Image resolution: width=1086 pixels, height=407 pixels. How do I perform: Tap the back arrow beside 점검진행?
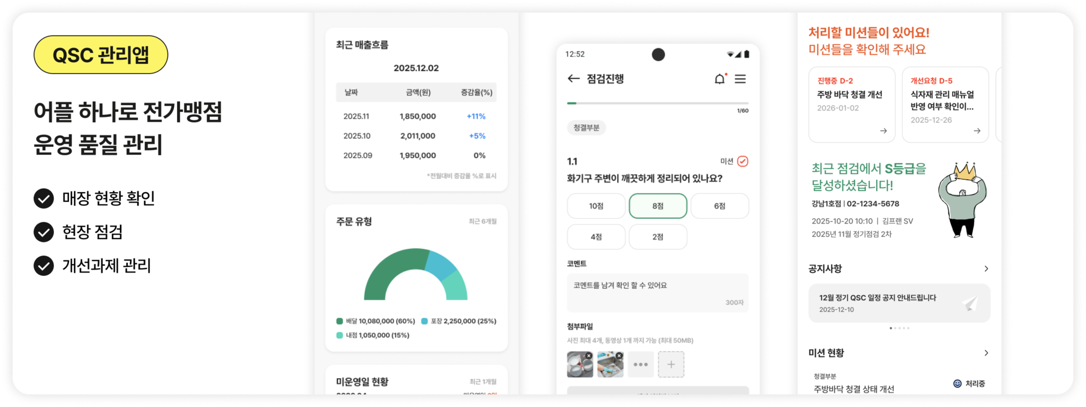pos(574,79)
